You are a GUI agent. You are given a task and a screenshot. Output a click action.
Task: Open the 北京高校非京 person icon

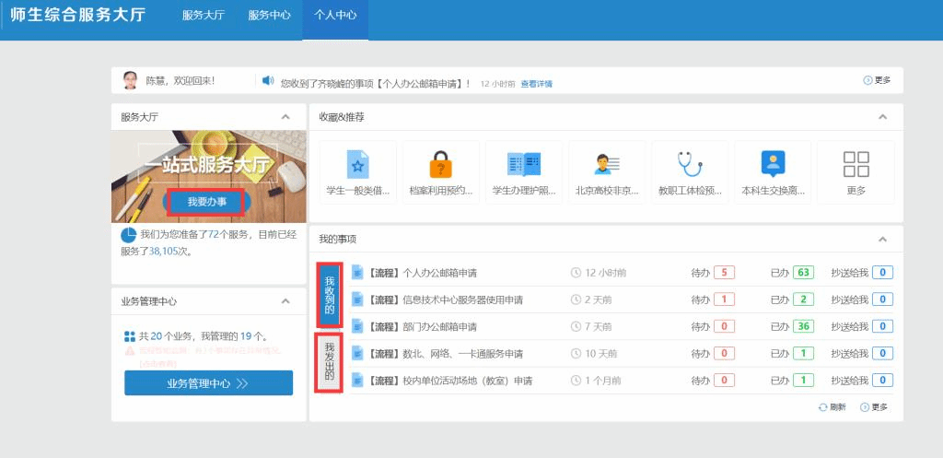pos(607,164)
